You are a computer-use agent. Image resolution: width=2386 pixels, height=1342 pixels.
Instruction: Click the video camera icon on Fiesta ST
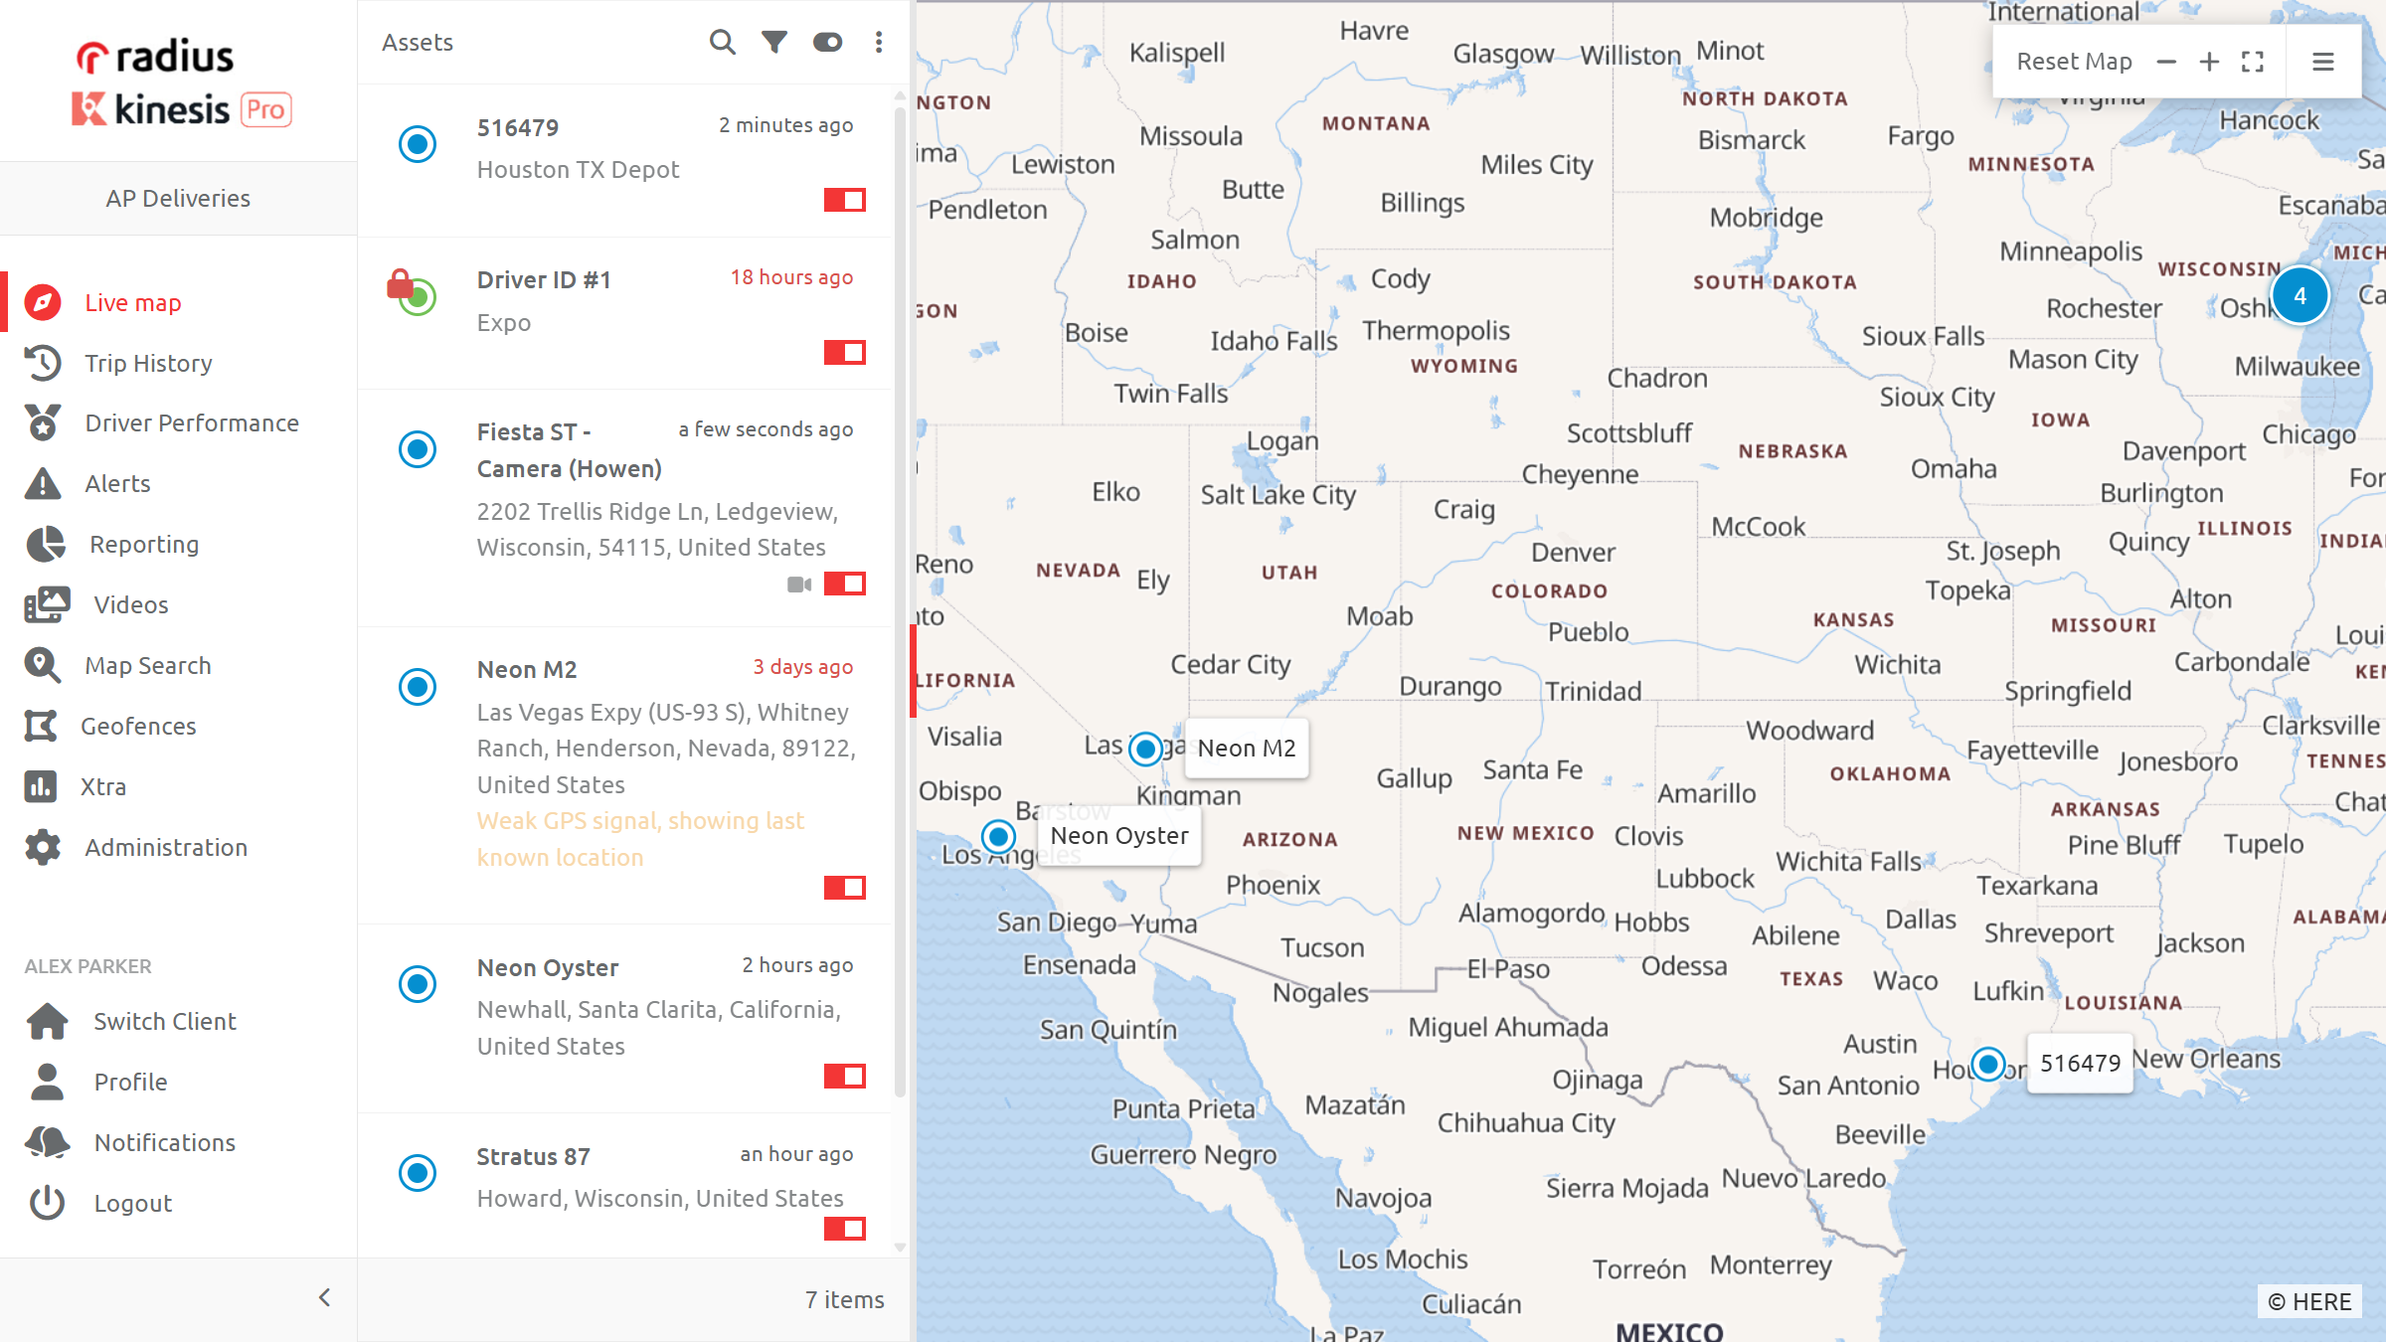tap(799, 585)
